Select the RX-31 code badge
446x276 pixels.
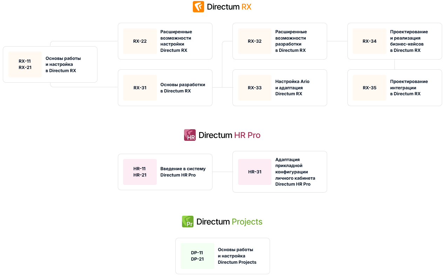[140, 88]
